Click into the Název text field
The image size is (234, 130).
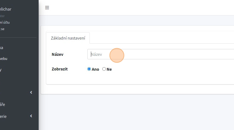click(161, 54)
